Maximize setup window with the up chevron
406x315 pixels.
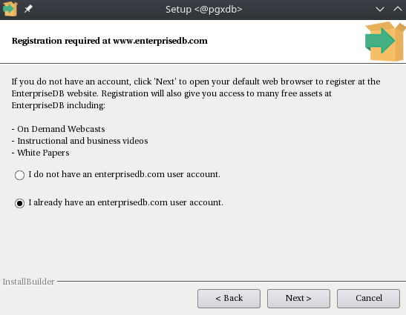[x=398, y=9]
